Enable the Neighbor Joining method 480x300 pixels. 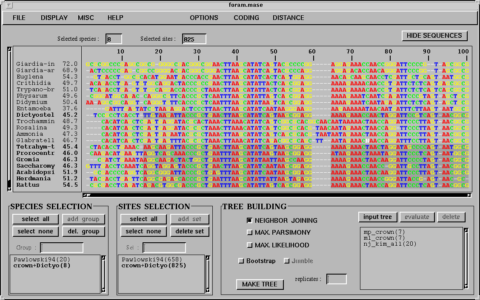point(250,221)
